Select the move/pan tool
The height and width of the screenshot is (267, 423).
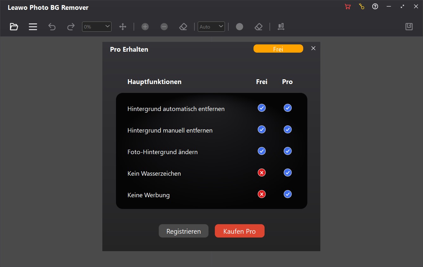123,27
